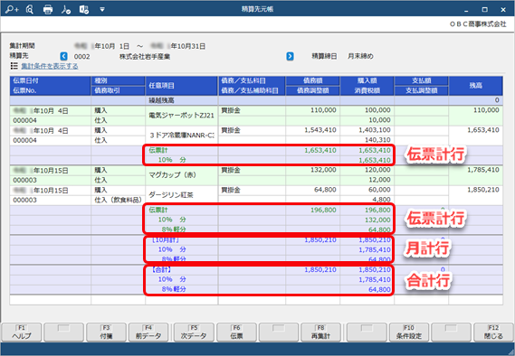This screenshot has width=515, height=356.
Task: Click the 1,543,410 債務額 cell
Action: [x=312, y=130]
